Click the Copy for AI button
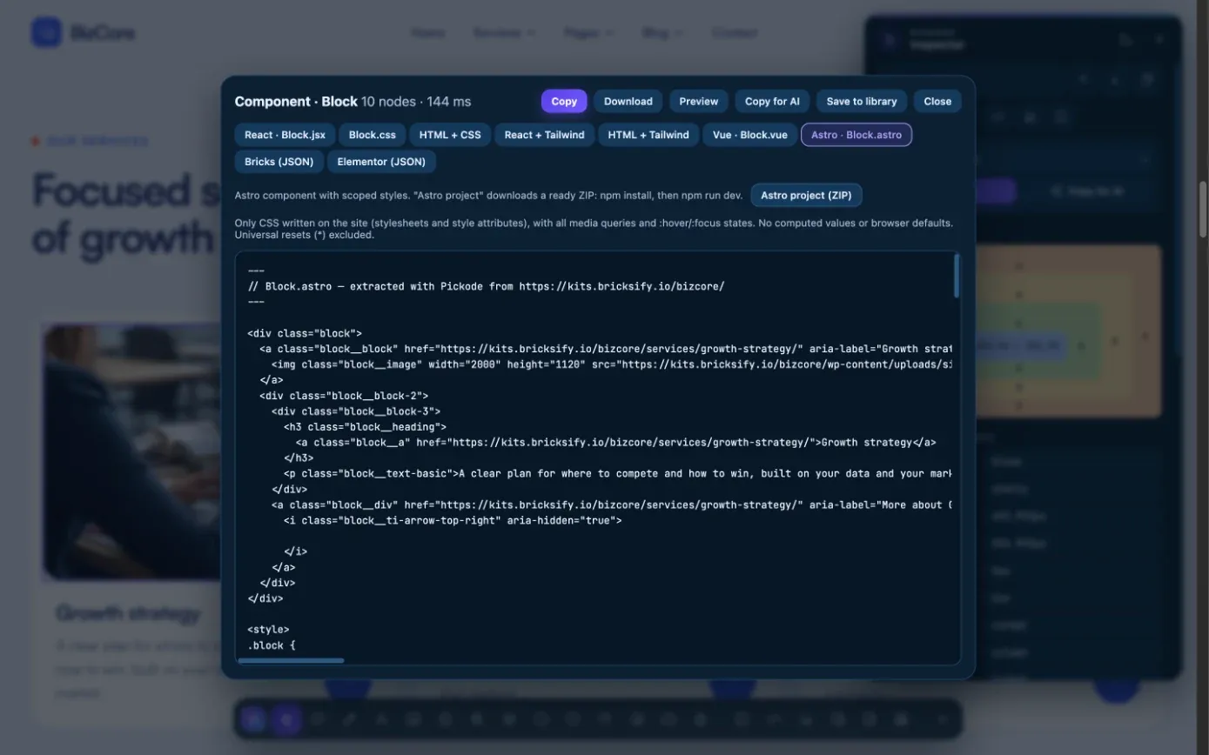The height and width of the screenshot is (755, 1209). [772, 101]
